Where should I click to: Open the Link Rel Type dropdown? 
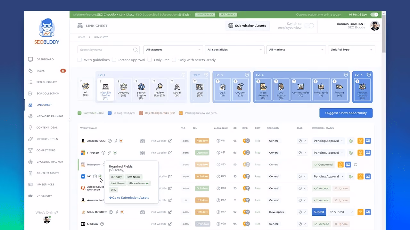(x=351, y=50)
